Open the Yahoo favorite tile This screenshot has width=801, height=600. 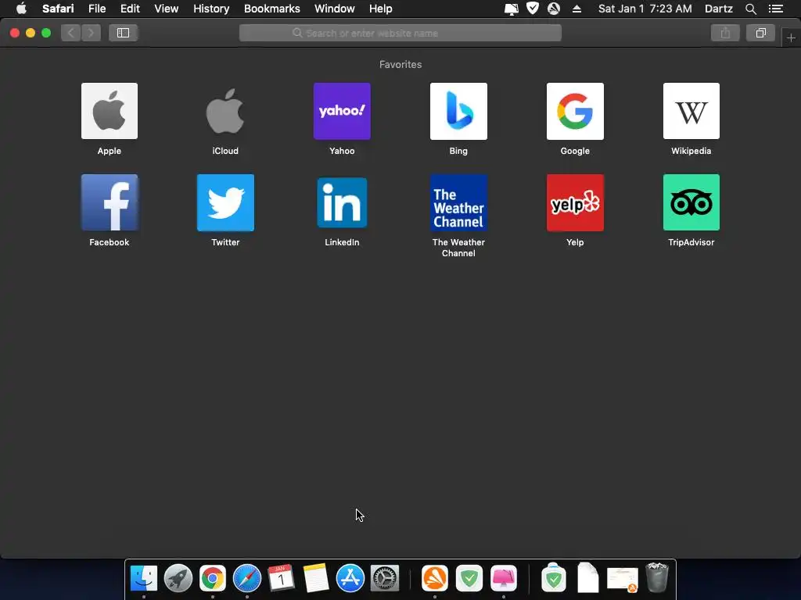click(x=342, y=111)
